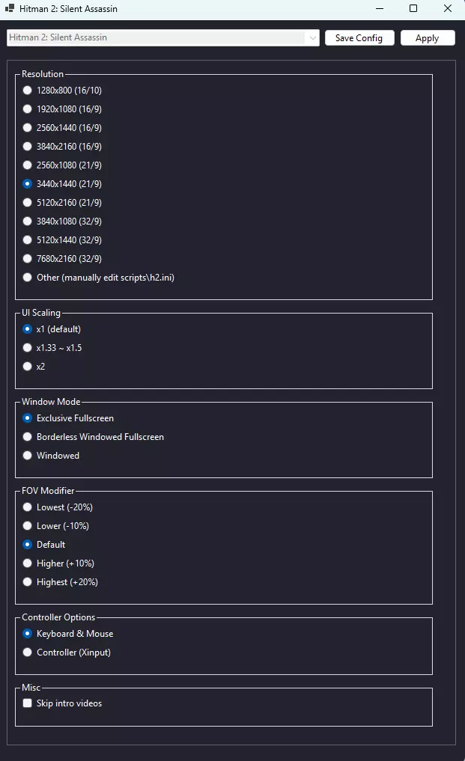Maximize the configuration window
The height and width of the screenshot is (761, 465).
pos(413,9)
